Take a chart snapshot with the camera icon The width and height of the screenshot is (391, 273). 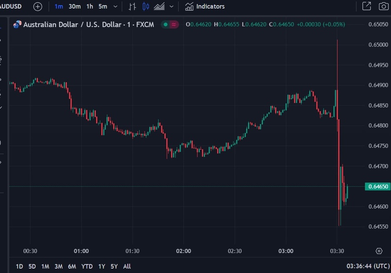[x=384, y=6]
